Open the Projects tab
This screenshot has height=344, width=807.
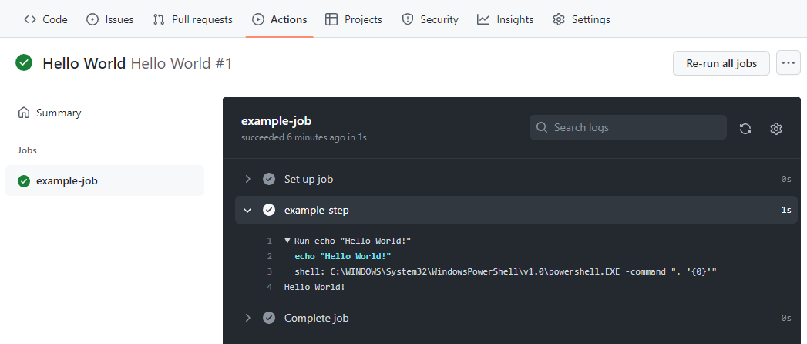(x=354, y=19)
